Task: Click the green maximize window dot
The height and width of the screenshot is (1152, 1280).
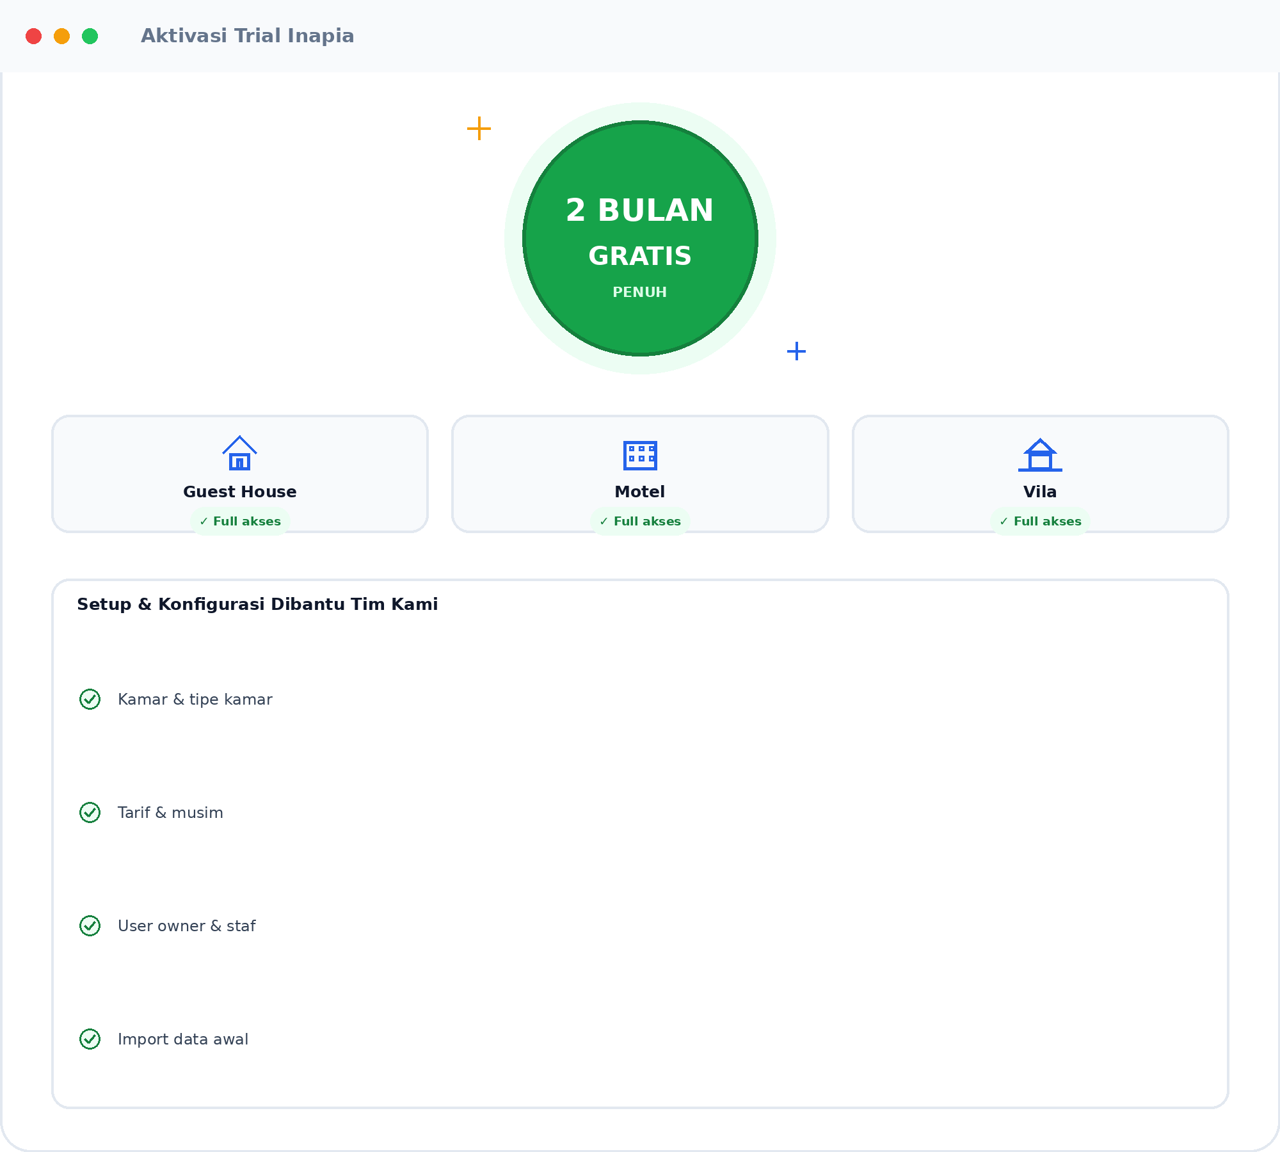Action: pyautogui.click(x=90, y=36)
